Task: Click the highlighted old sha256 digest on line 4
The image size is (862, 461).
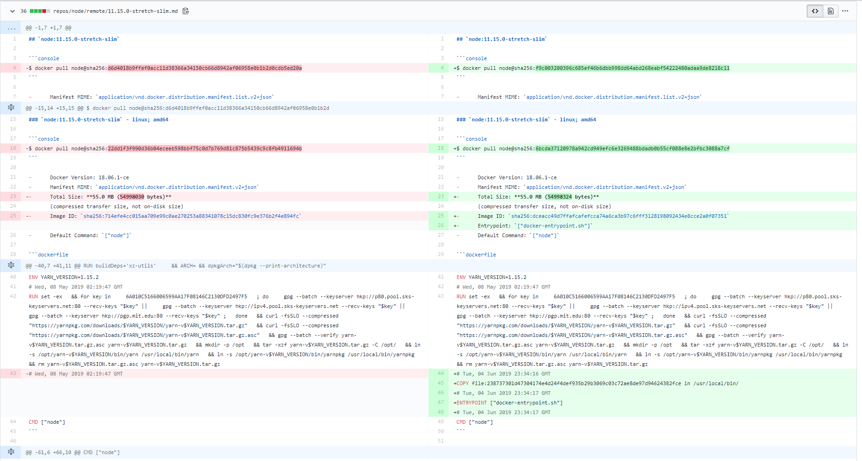Action: [x=205, y=68]
